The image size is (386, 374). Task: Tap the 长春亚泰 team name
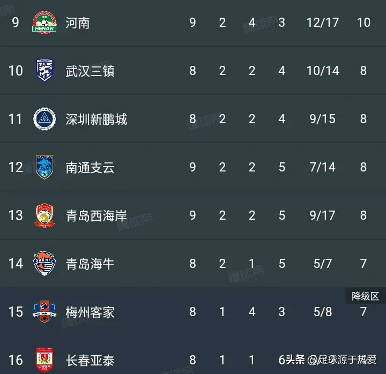pos(90,361)
